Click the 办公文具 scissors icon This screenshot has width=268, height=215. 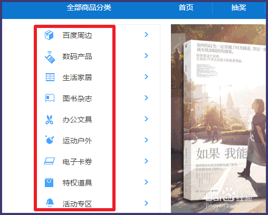(x=49, y=120)
